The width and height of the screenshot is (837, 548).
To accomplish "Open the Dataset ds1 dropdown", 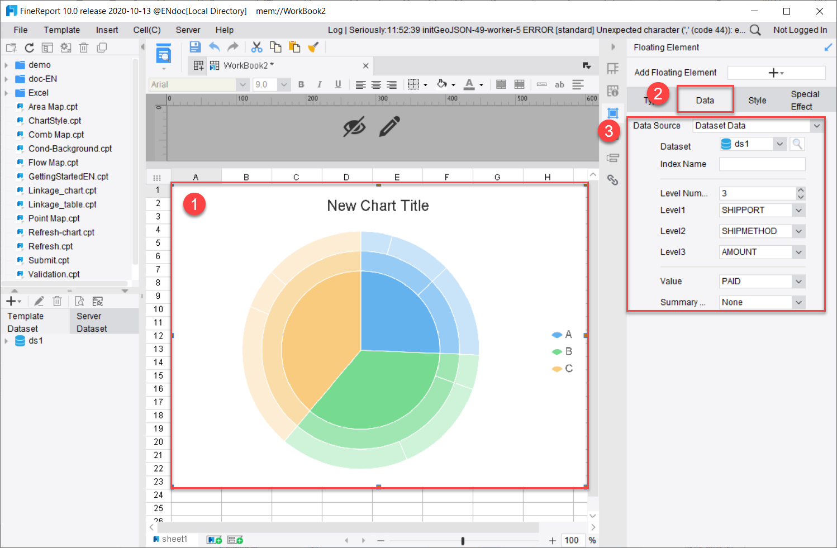I will tap(779, 144).
